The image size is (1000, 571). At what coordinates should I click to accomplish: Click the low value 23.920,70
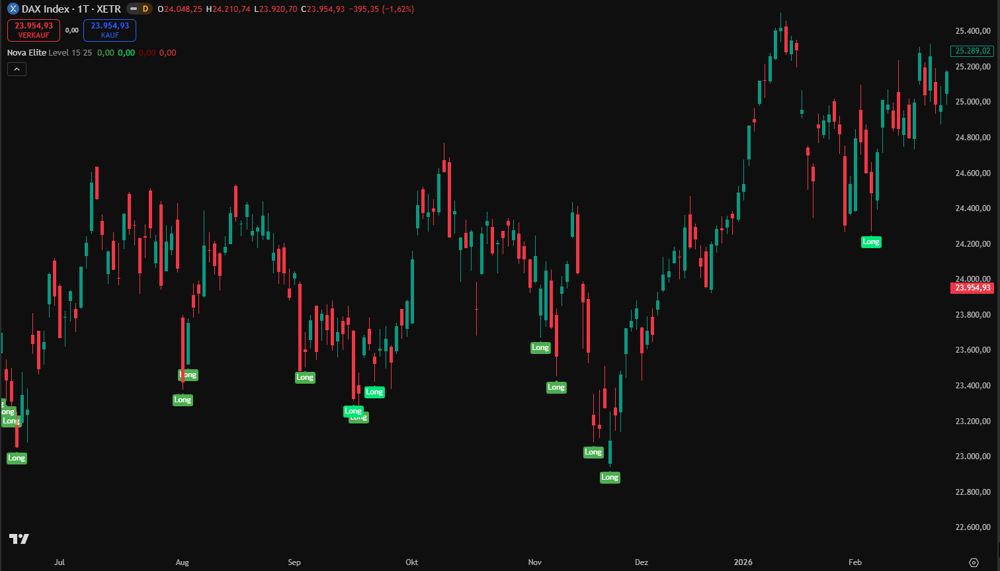[x=278, y=9]
